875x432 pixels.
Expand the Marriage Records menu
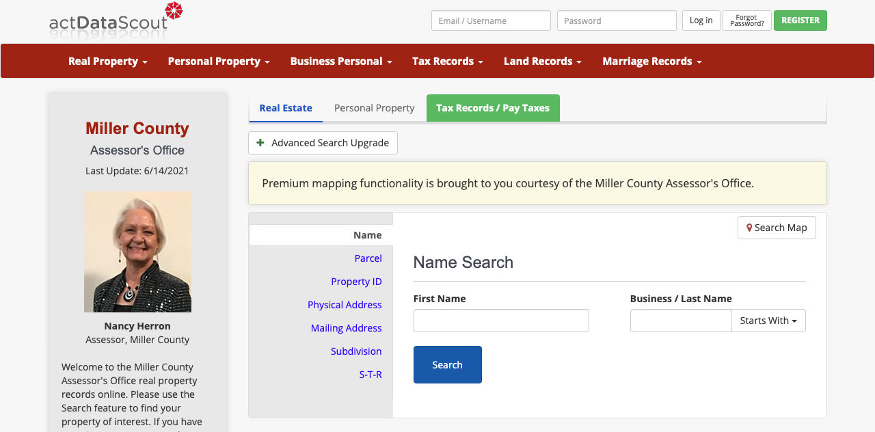pos(651,61)
